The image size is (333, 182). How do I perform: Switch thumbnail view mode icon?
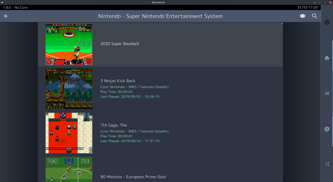point(303,16)
